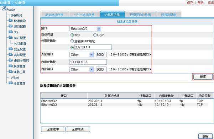
Task: Open the 接口配置 folder icon
Action: (x=11, y=26)
